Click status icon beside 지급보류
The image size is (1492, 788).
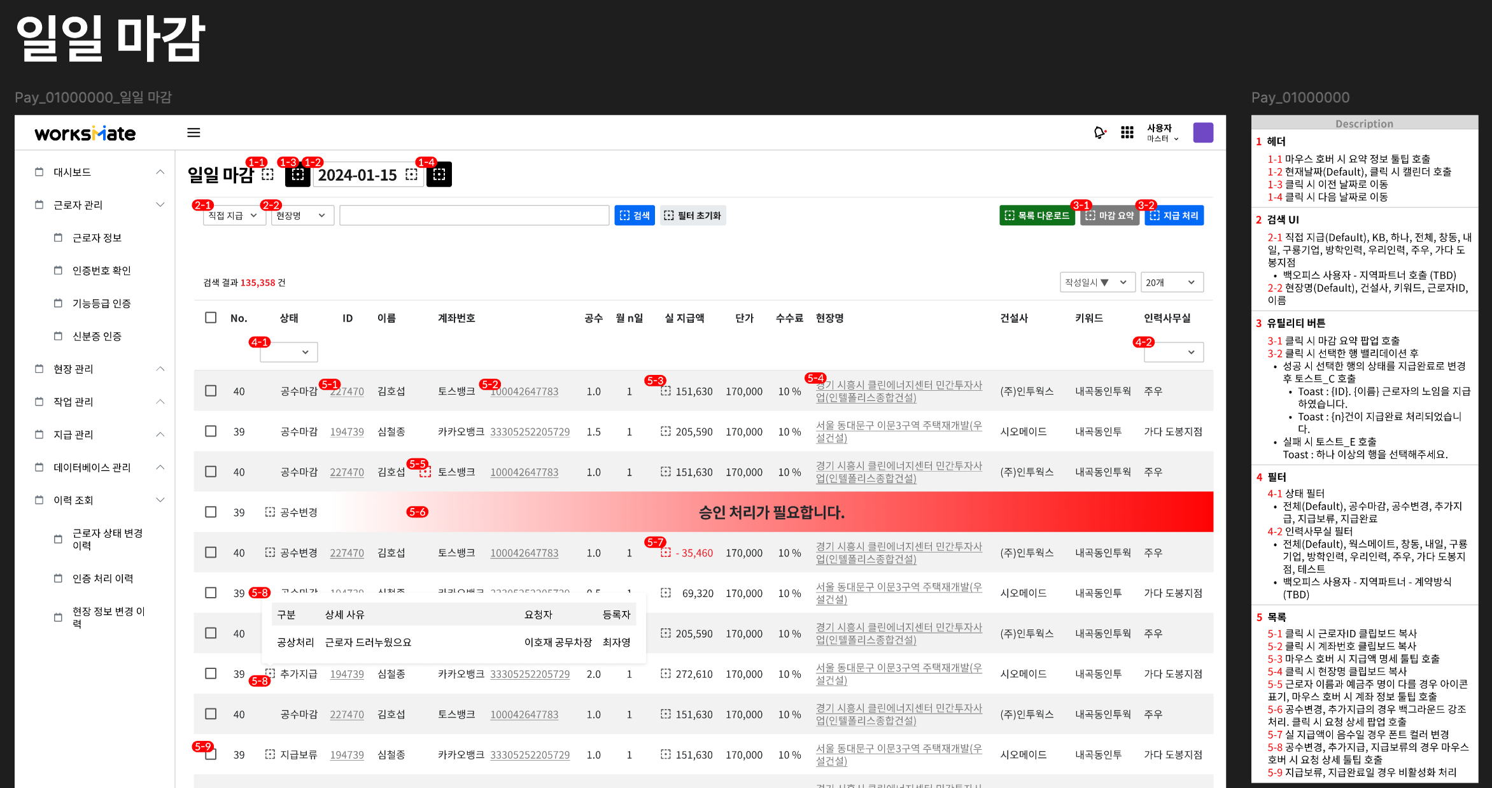tap(271, 754)
